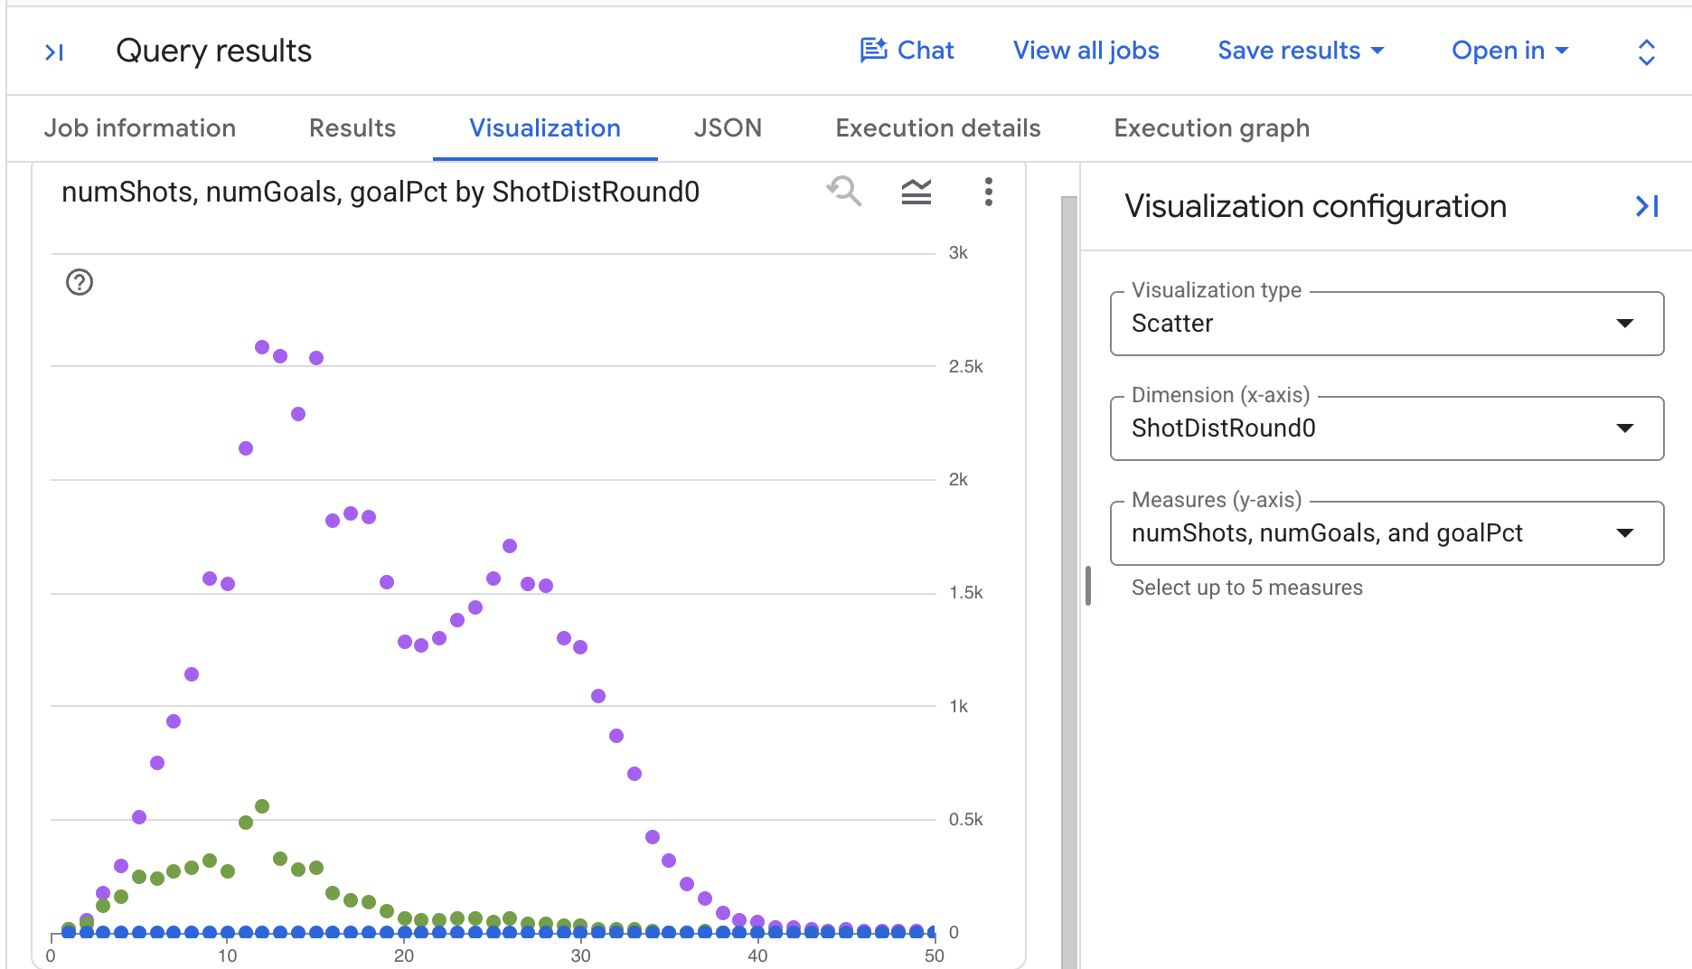This screenshot has height=969, width=1692.
Task: Expand results pane with up-down chevron icon
Action: pyautogui.click(x=1647, y=52)
